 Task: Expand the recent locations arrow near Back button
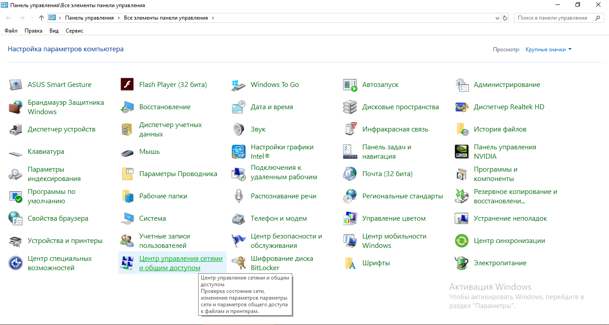click(x=32, y=18)
